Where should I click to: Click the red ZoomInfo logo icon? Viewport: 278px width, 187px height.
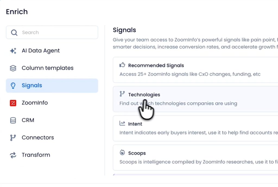13,103
